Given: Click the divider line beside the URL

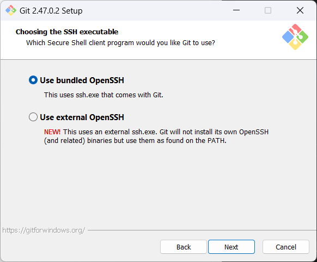Looking at the screenshot, I should pyautogui.click(x=202, y=230).
